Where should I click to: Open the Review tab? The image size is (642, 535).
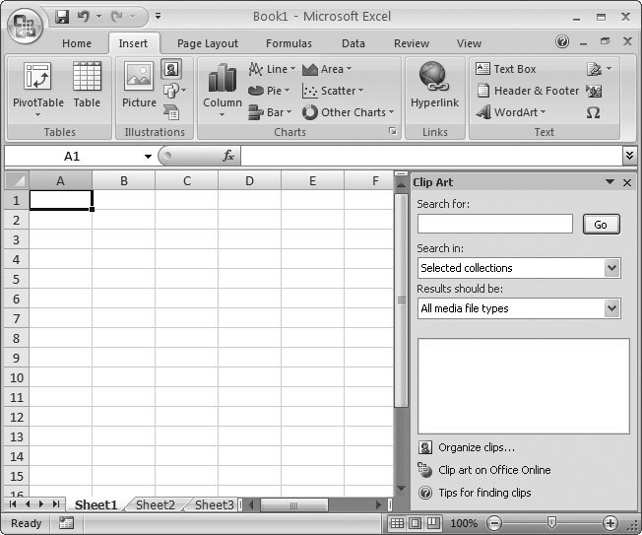click(412, 43)
